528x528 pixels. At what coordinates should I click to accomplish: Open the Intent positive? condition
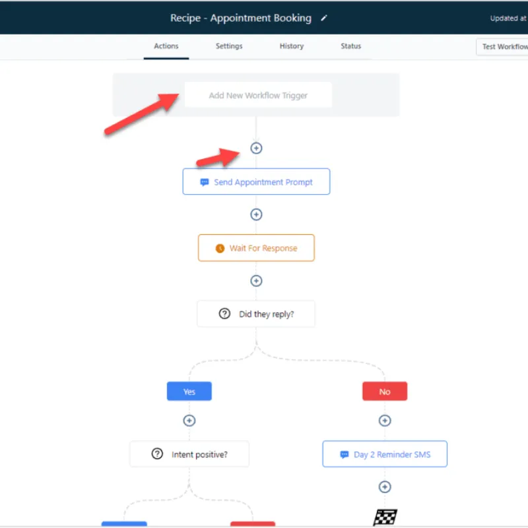(189, 454)
